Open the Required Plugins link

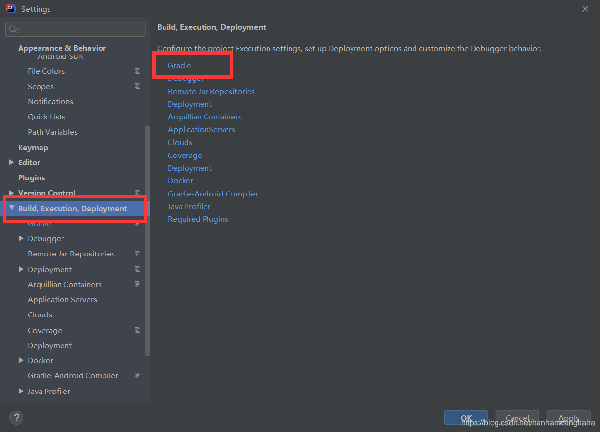tap(198, 219)
